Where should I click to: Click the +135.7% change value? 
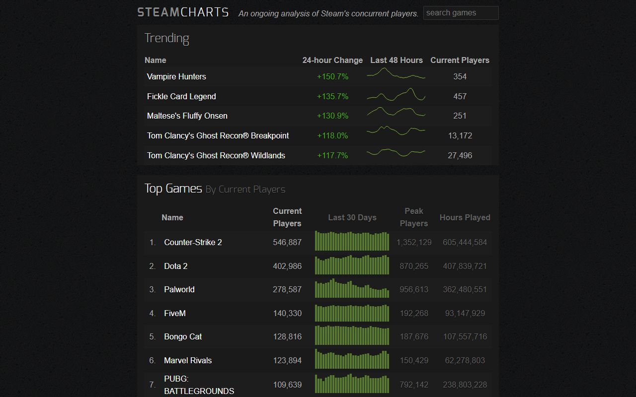pyautogui.click(x=332, y=96)
